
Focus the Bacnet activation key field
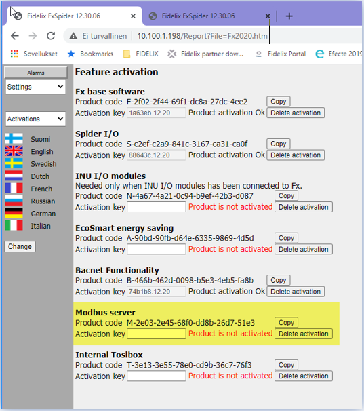coord(157,292)
